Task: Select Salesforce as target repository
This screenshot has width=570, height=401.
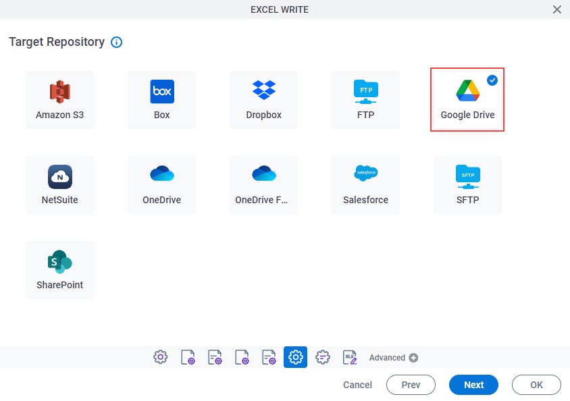Action: click(x=365, y=185)
